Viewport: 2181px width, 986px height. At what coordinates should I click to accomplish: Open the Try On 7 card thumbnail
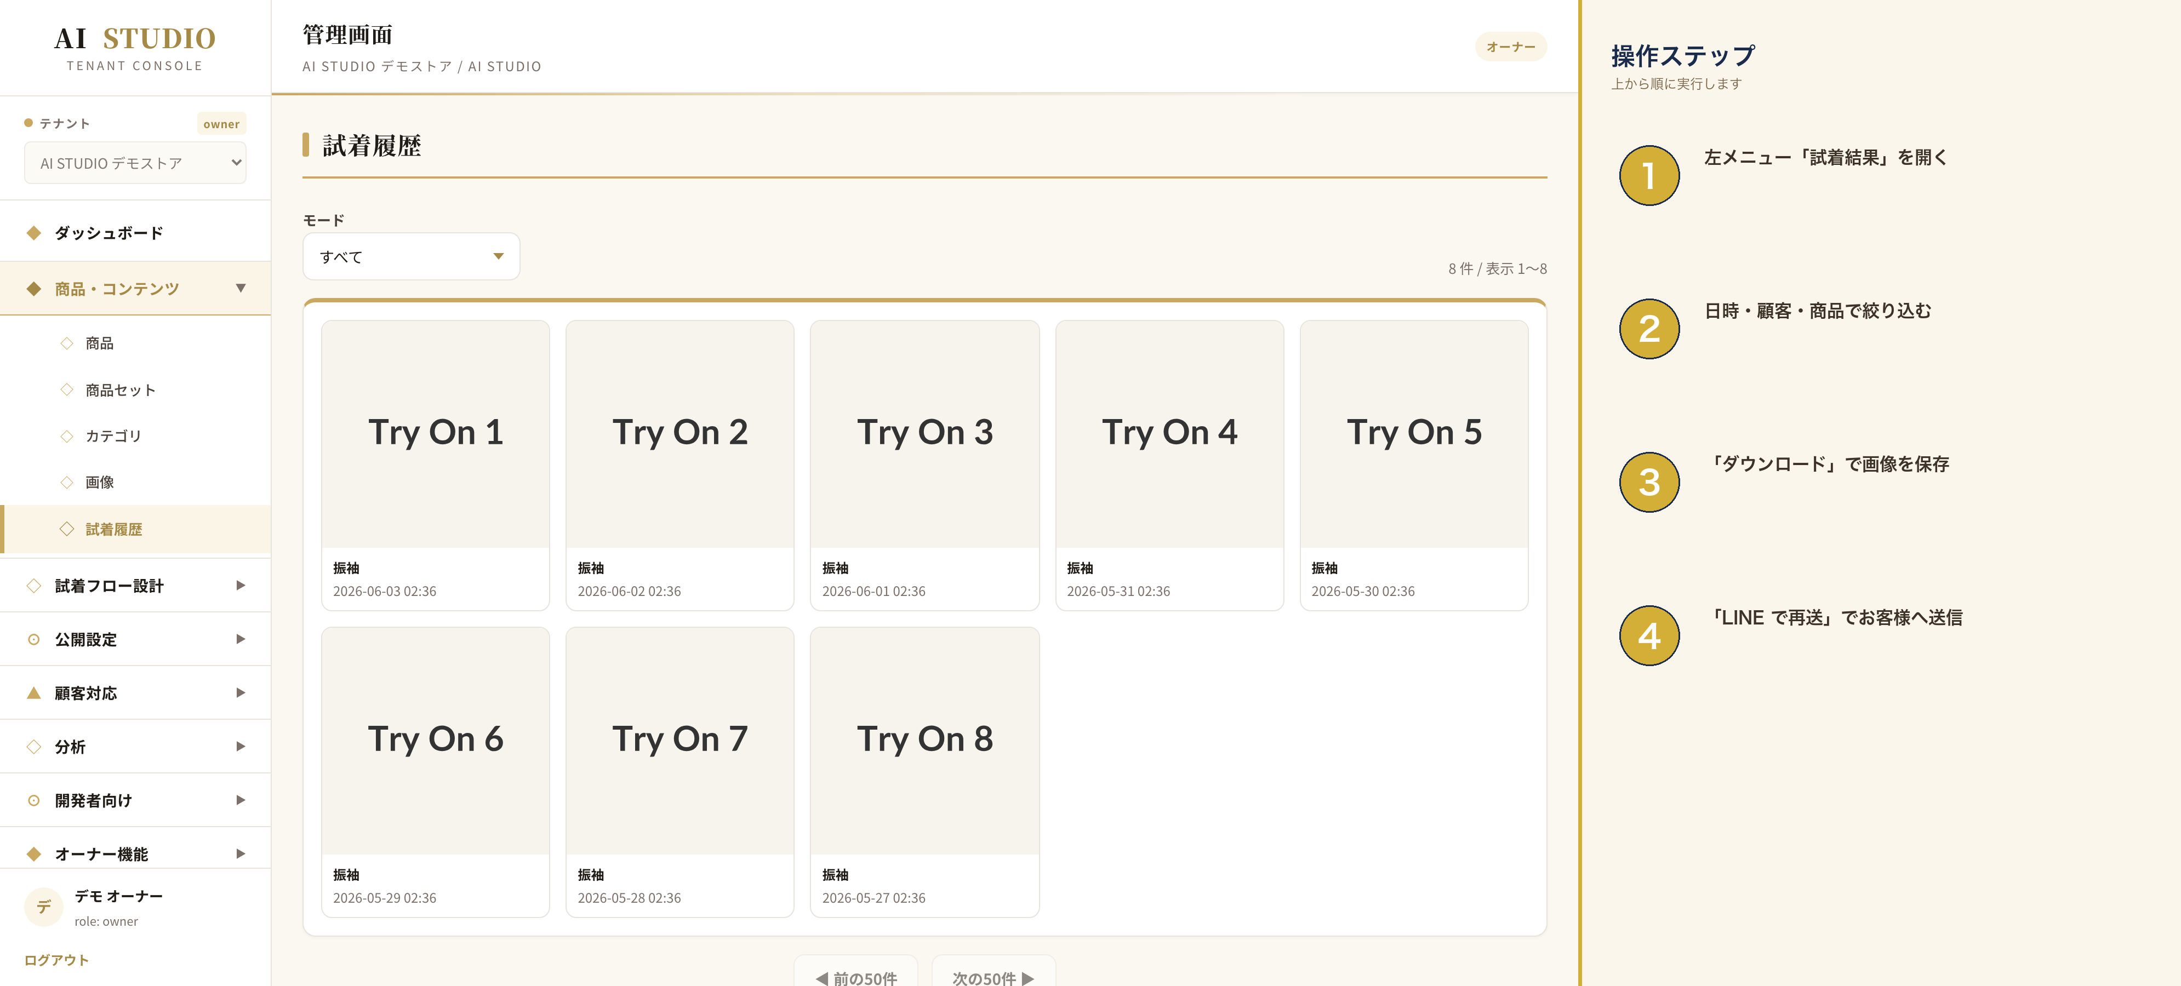680,741
